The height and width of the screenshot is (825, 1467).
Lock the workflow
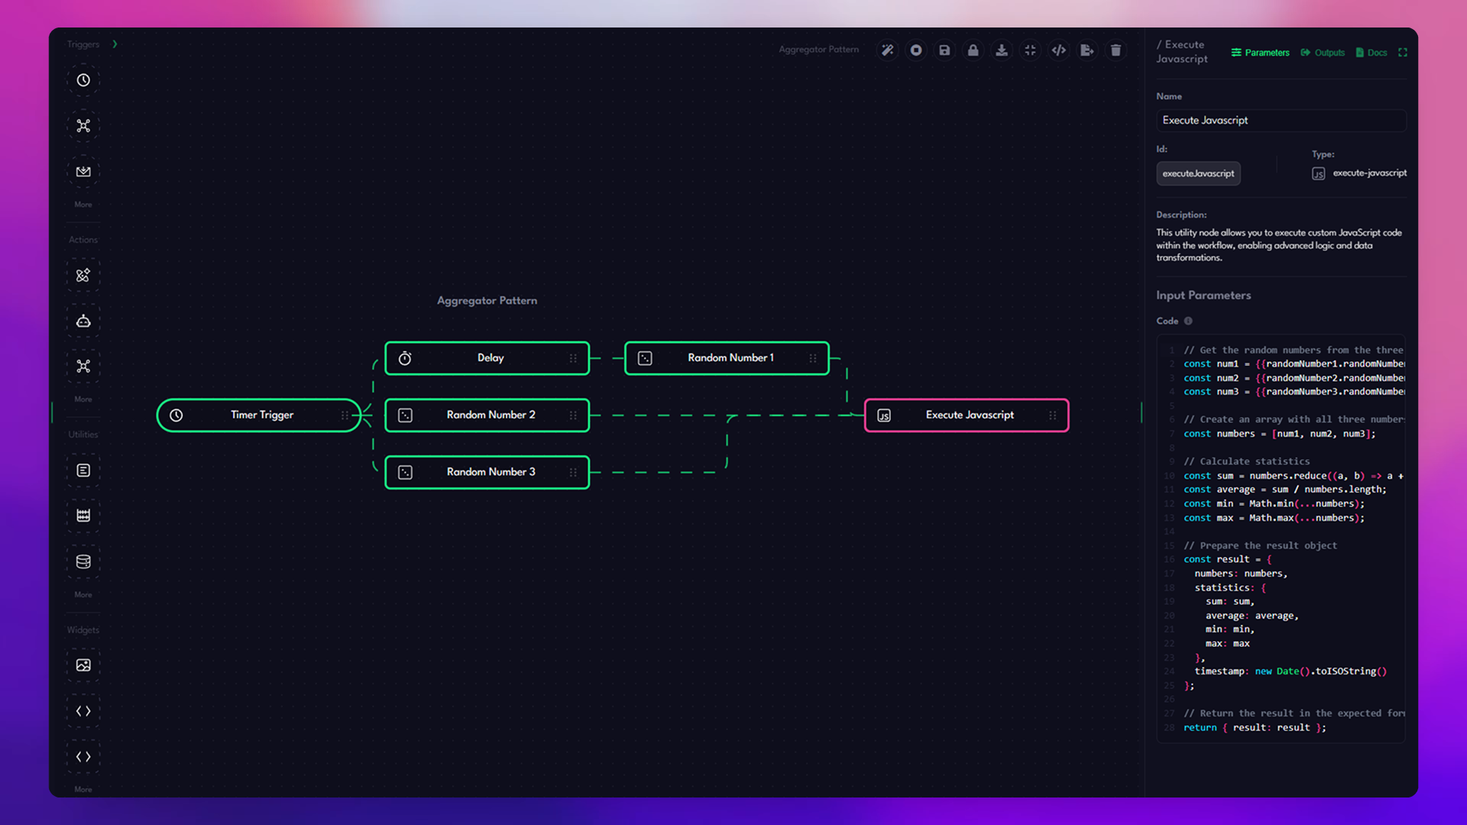(973, 50)
